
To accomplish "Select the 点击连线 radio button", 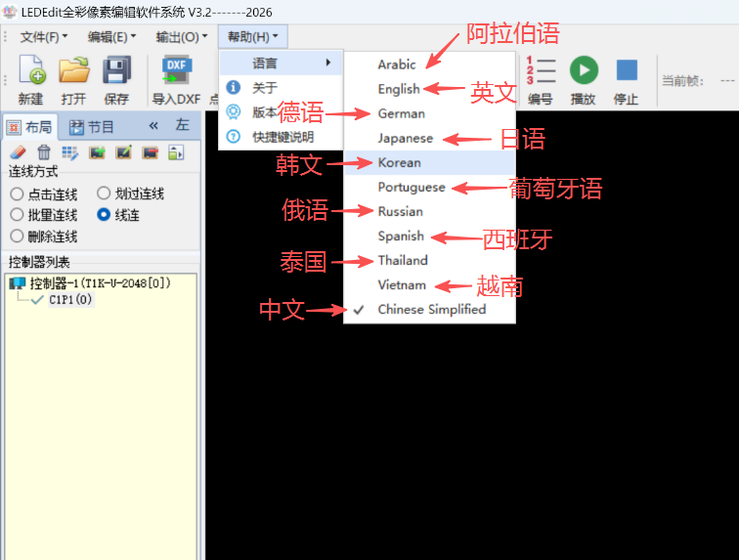I will pos(17,194).
